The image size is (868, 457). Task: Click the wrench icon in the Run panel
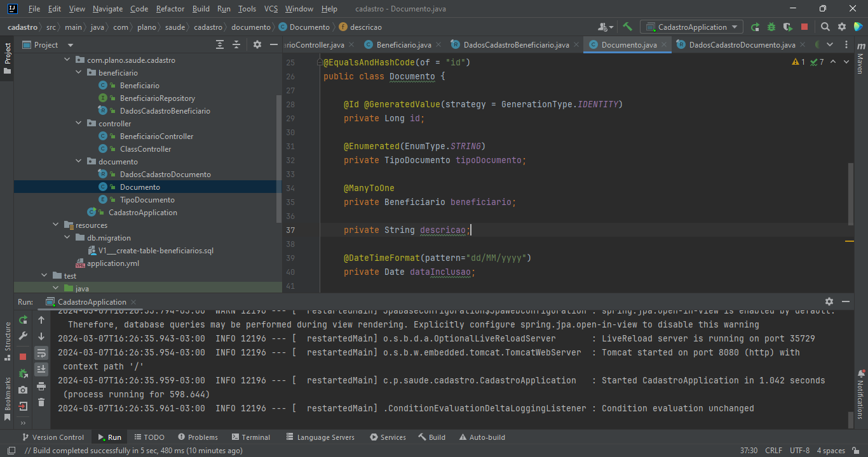24,336
